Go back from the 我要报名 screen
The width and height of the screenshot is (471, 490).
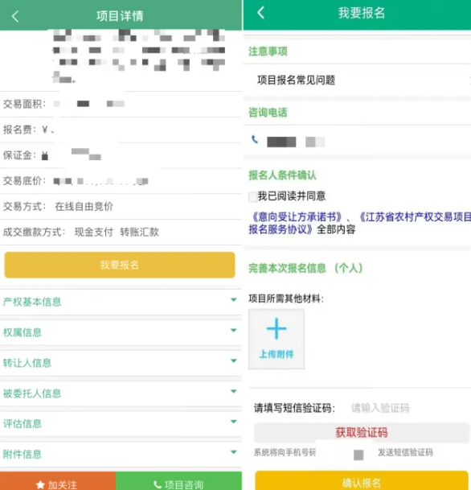[x=261, y=13]
